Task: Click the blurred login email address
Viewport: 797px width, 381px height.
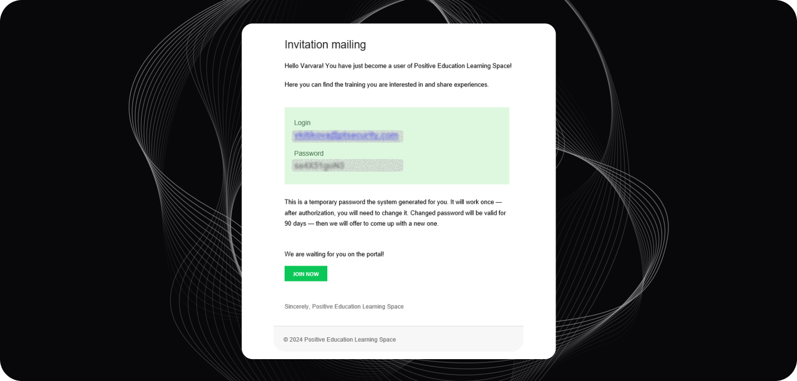Action: coord(348,136)
